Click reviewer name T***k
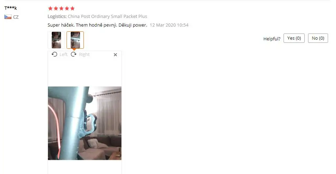Image resolution: width=336 pixels, height=174 pixels. coord(10,8)
